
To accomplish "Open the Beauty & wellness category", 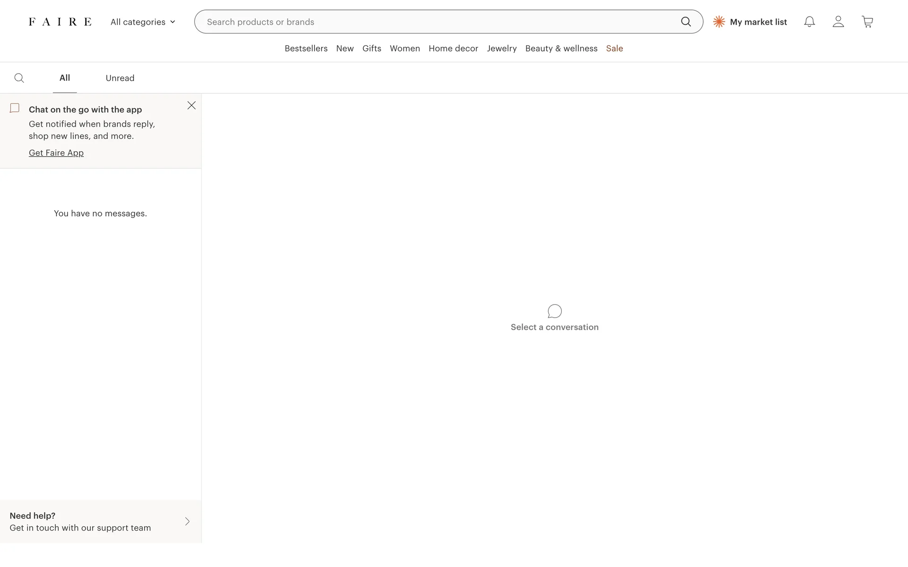I will click(561, 48).
